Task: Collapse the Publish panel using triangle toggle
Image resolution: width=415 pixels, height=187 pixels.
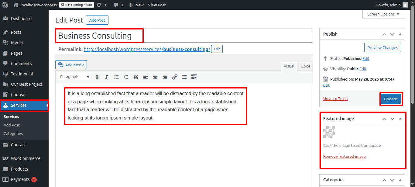Action: (400, 34)
